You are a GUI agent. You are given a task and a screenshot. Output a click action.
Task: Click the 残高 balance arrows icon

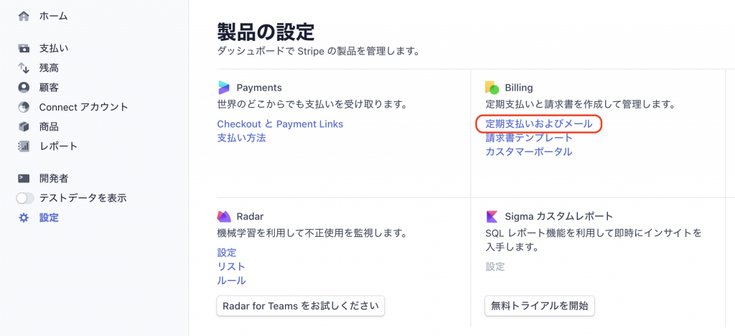coord(24,68)
